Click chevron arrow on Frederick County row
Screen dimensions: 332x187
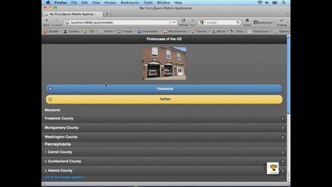pyautogui.click(x=283, y=118)
